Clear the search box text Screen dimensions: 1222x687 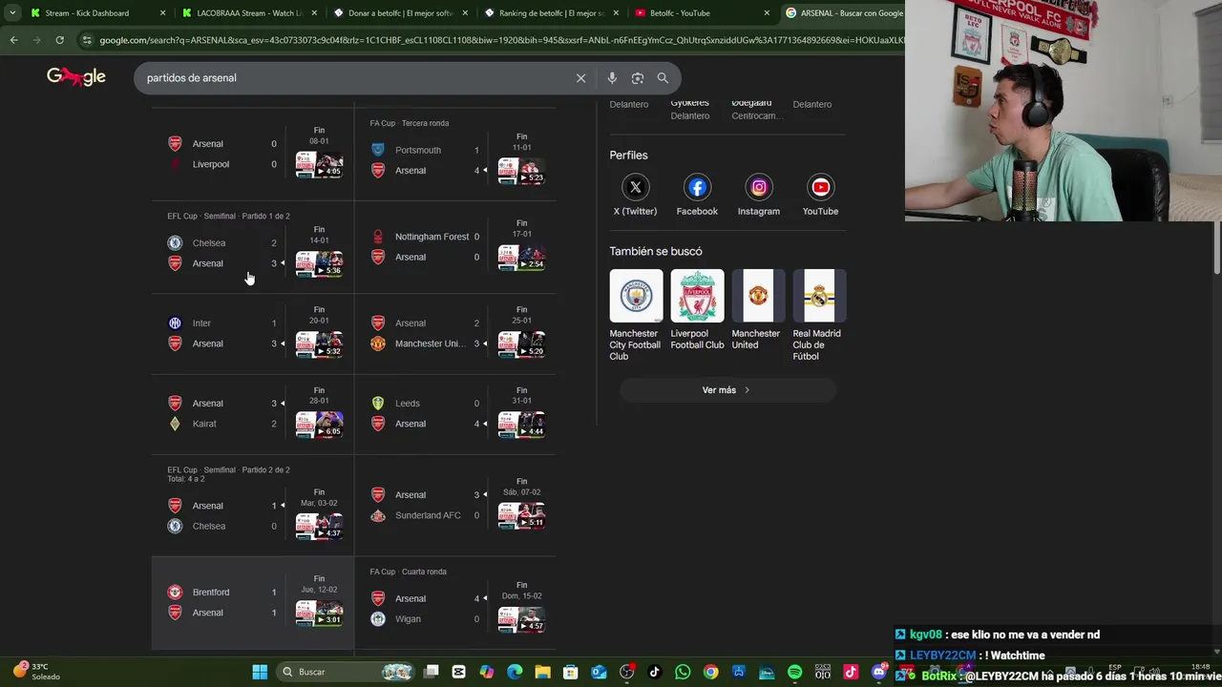click(580, 78)
